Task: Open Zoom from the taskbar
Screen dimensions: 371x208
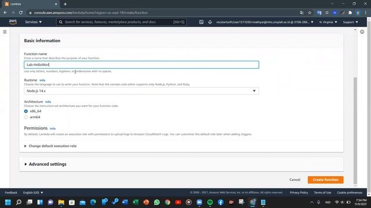Action: point(199,202)
